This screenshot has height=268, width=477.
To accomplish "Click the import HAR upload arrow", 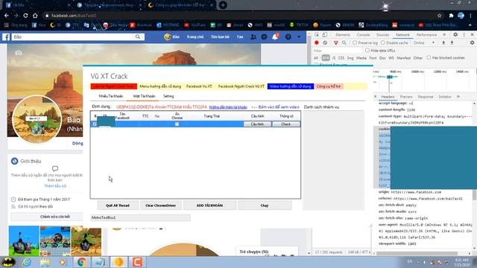I will [x=443, y=43].
